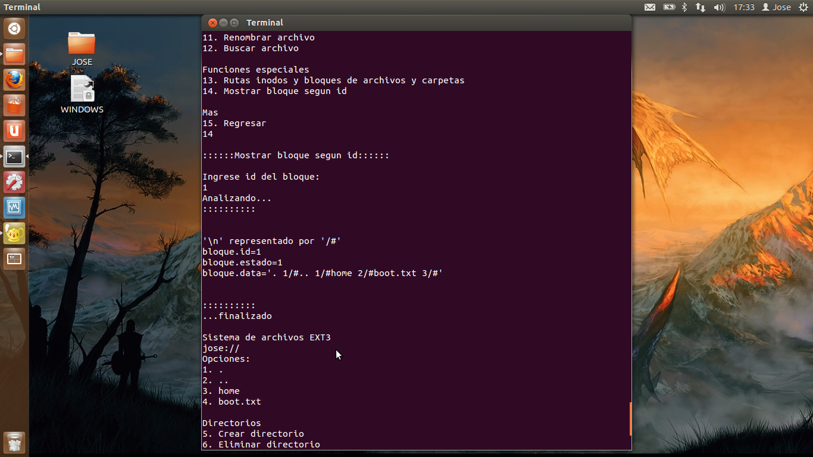Open the battery indicator menu
813x457 pixels.
(670, 7)
